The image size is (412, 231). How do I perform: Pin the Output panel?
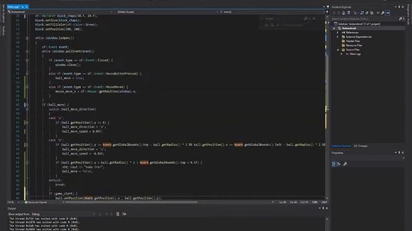(x=323, y=208)
